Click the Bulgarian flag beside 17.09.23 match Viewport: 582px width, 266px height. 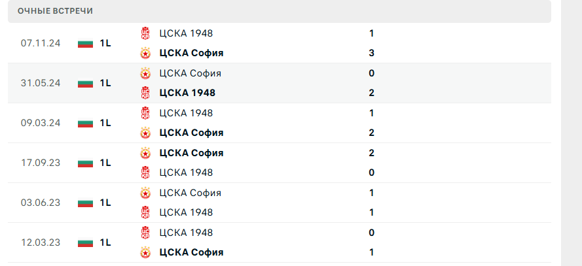pyautogui.click(x=86, y=163)
